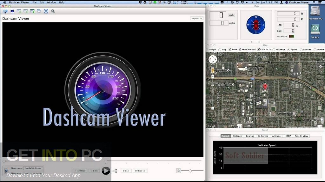Switch to the Distance graph tab
The width and height of the screenshot is (325, 182).
click(237, 136)
